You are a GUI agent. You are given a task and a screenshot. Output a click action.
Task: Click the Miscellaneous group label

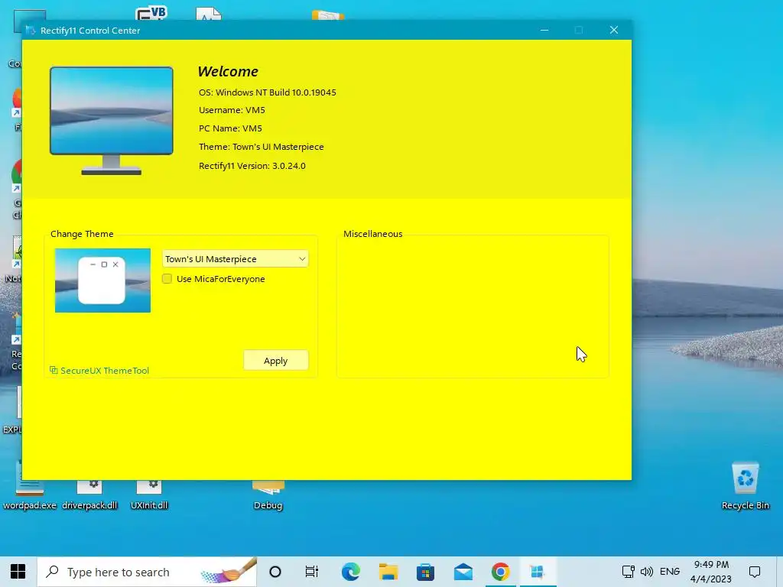coord(372,234)
